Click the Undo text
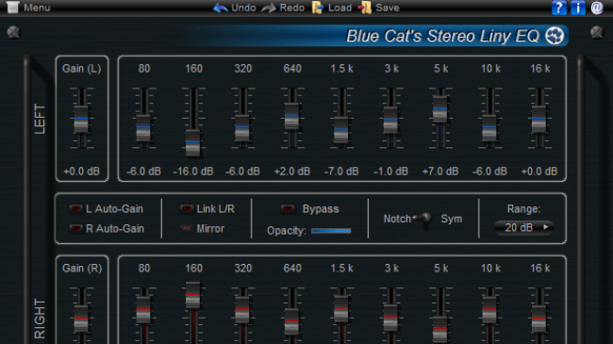This screenshot has width=613, height=344. pos(243,8)
